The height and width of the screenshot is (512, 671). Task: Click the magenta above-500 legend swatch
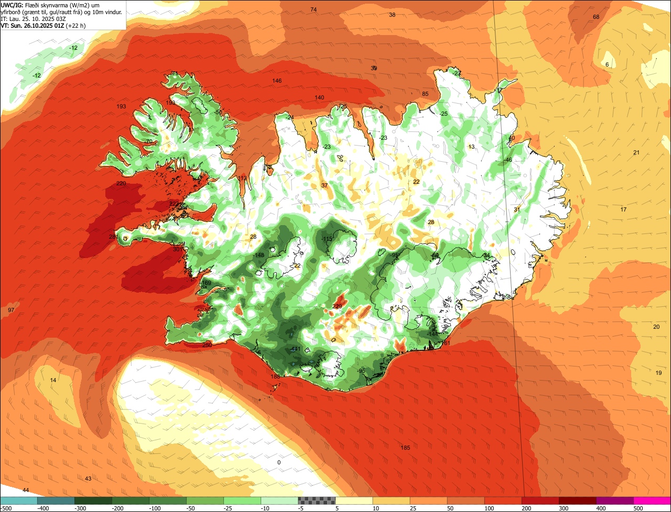click(x=652, y=500)
